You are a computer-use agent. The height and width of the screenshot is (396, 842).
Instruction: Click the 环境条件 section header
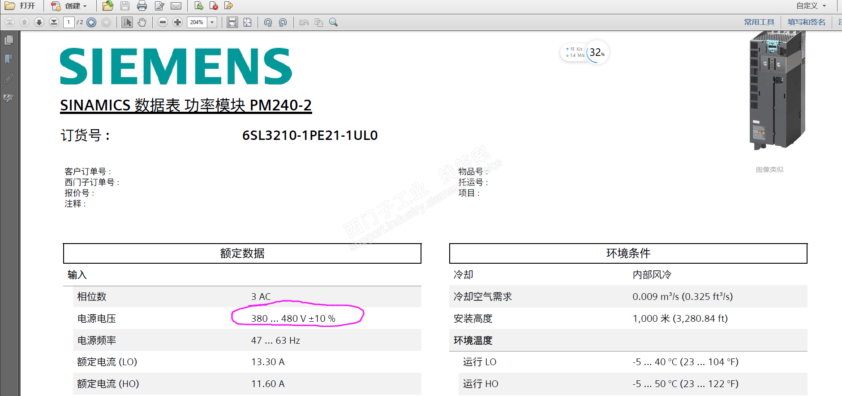coord(628,253)
